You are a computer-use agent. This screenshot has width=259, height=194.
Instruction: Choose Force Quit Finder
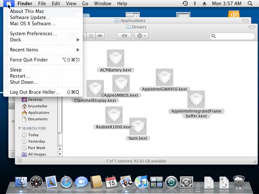pos(43,60)
